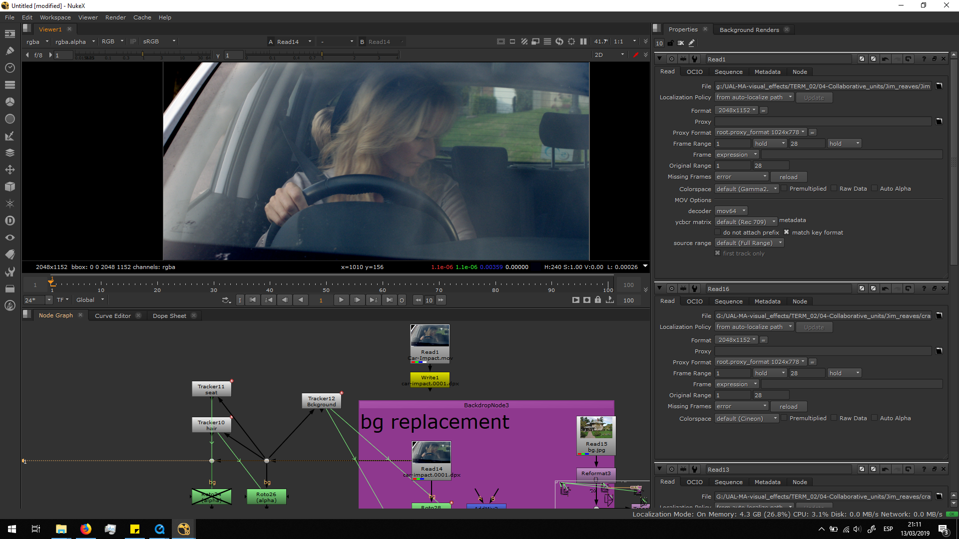Viewport: 959px width, 539px height.
Task: Open the Color nodes toolbar menu
Action: point(9,102)
